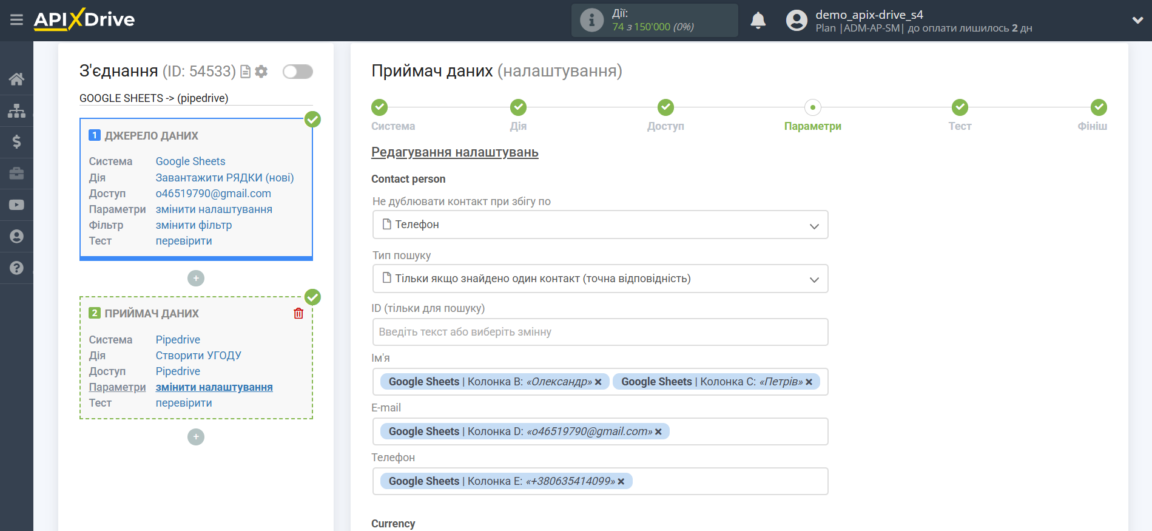Screen dimensions: 1152x531
Task: Add a step after data receiver
Action: pyautogui.click(x=196, y=437)
